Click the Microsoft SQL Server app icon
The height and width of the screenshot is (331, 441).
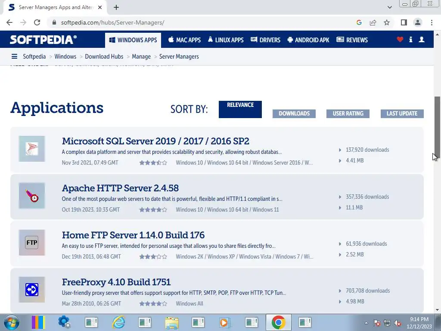[x=32, y=149]
